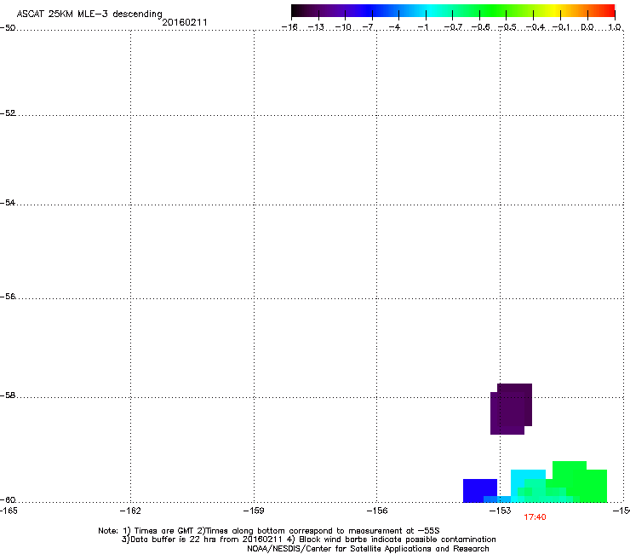Click the latitude label -52

tap(8, 113)
